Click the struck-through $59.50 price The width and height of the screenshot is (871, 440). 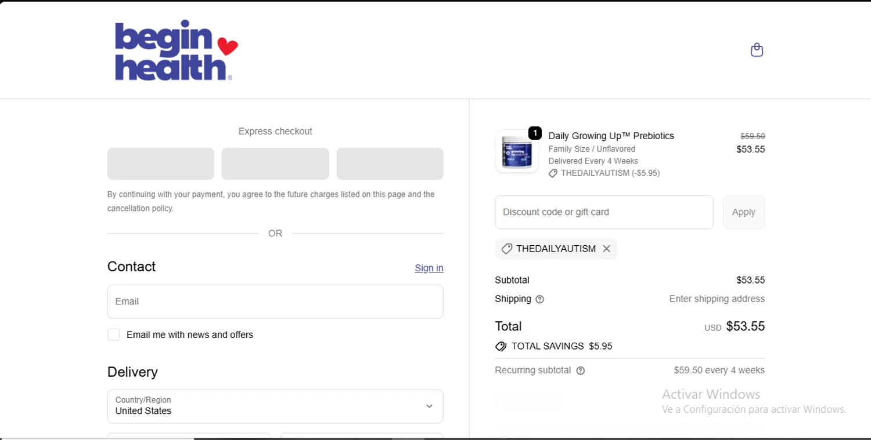pos(753,136)
